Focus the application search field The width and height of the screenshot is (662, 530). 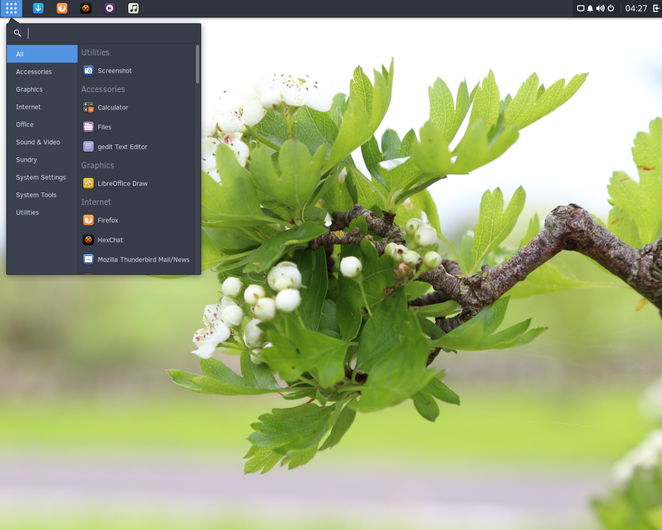[x=103, y=33]
